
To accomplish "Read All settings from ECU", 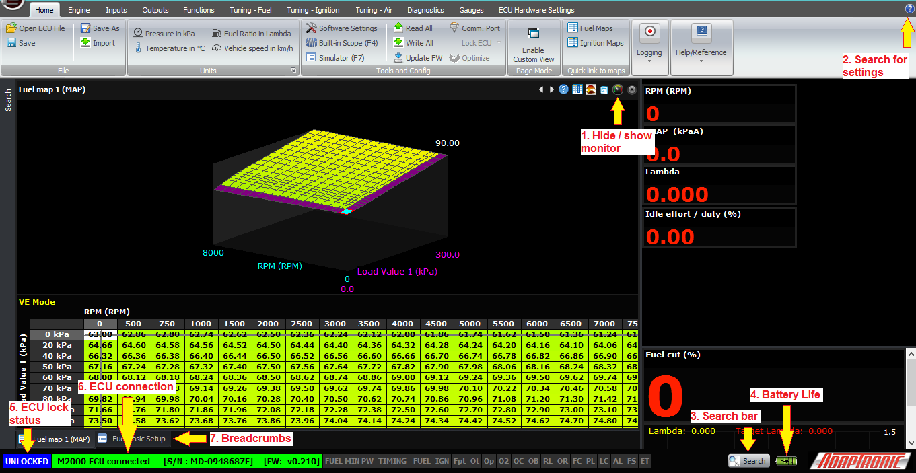I will 413,28.
